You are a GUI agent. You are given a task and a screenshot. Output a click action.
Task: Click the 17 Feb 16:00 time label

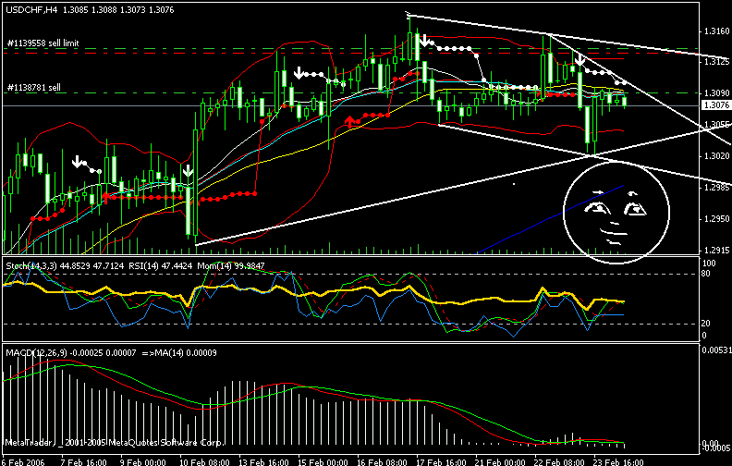[441, 462]
